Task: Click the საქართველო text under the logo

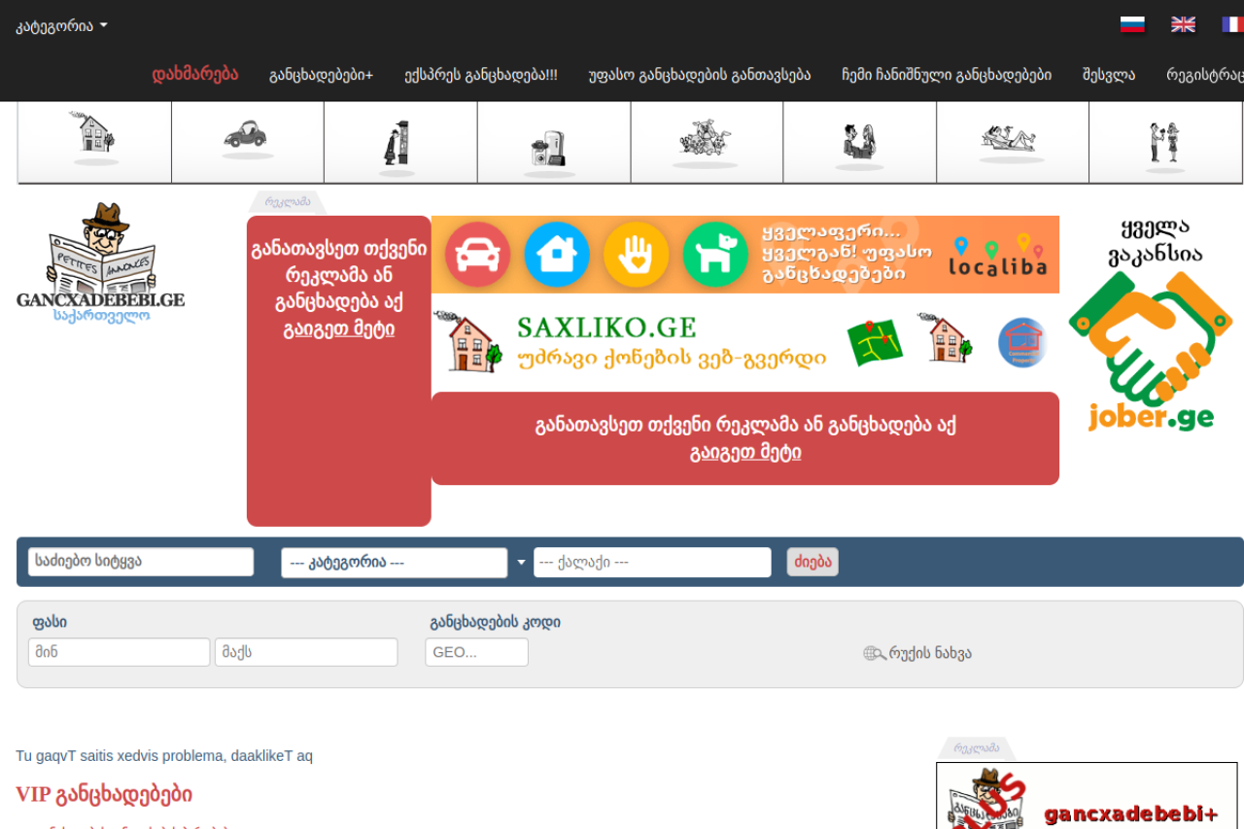Action: pos(101,316)
